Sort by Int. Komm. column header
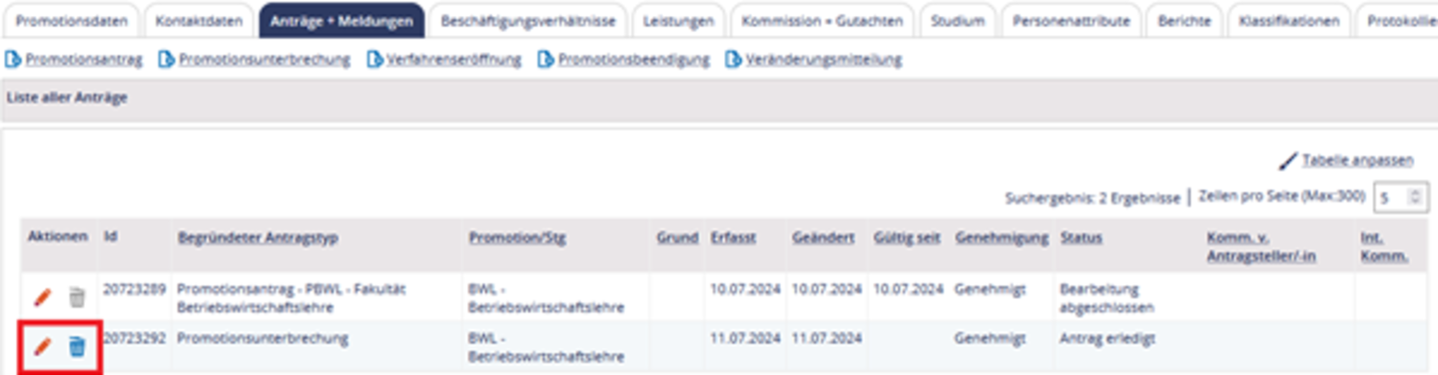 [1384, 247]
